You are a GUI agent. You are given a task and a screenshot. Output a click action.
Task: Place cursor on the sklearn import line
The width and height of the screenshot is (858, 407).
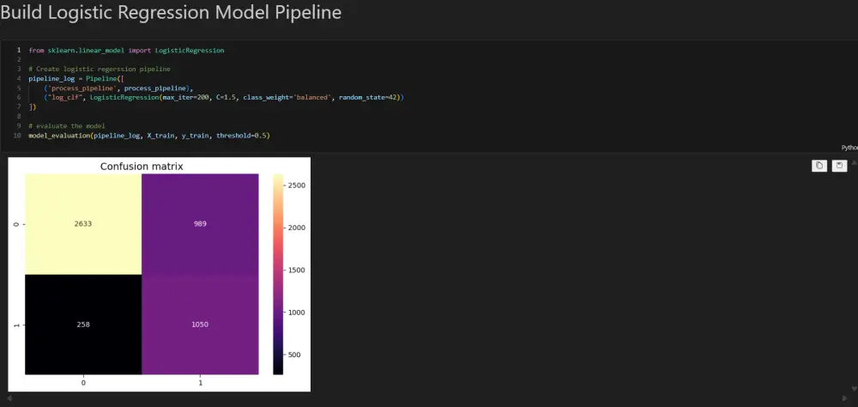tap(126, 51)
